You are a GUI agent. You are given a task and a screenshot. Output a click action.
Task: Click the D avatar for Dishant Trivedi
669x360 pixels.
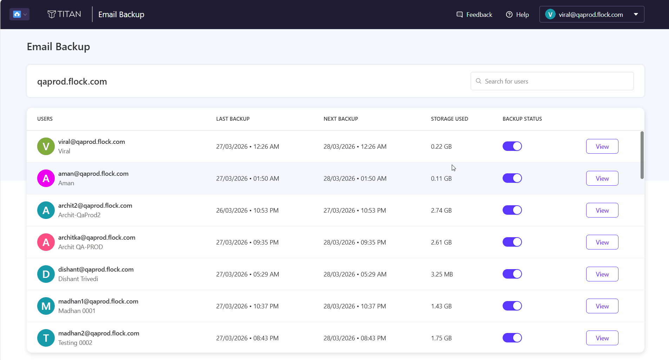tap(46, 274)
